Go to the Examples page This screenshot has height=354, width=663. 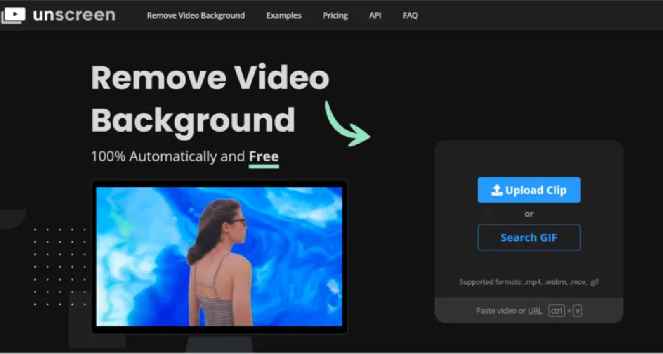[x=283, y=16]
